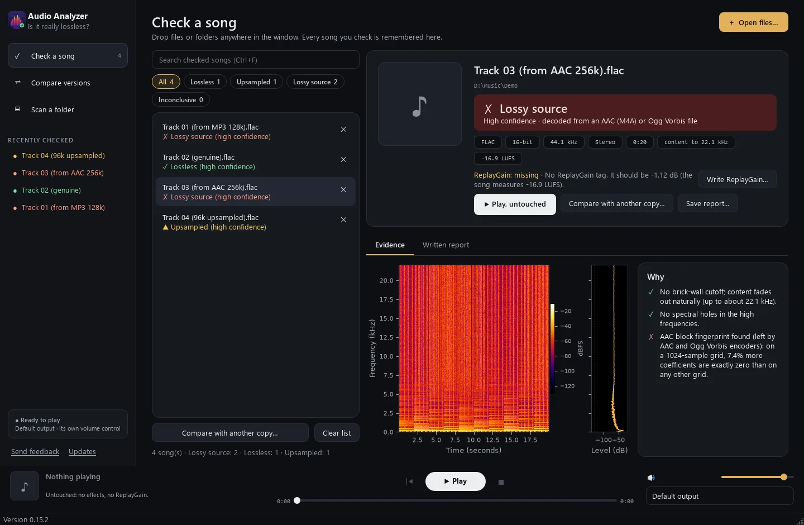Open the Compare versions sidebar page
Viewport: 804px width, 525px height.
tap(68, 83)
